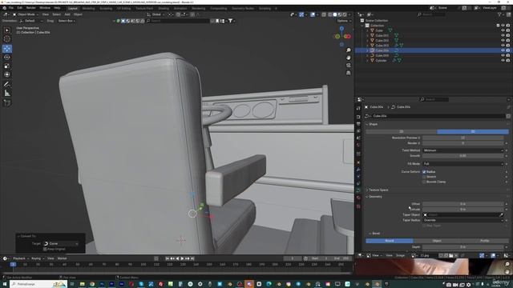Select the Add Cube tool
513x288 pixels.
(x=7, y=103)
